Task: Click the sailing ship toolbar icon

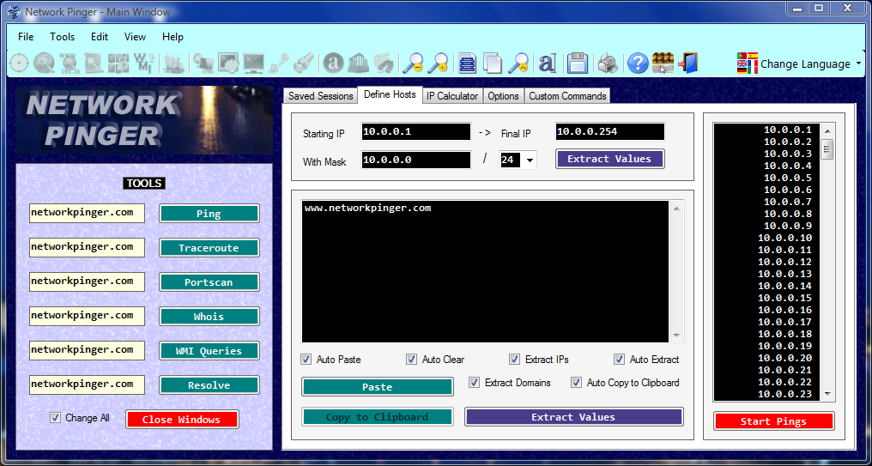Action: tap(174, 63)
